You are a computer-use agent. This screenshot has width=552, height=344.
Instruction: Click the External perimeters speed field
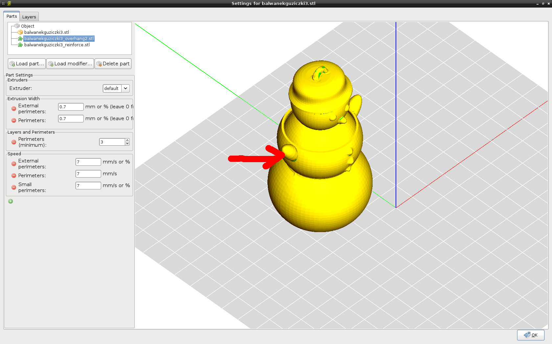click(x=88, y=162)
